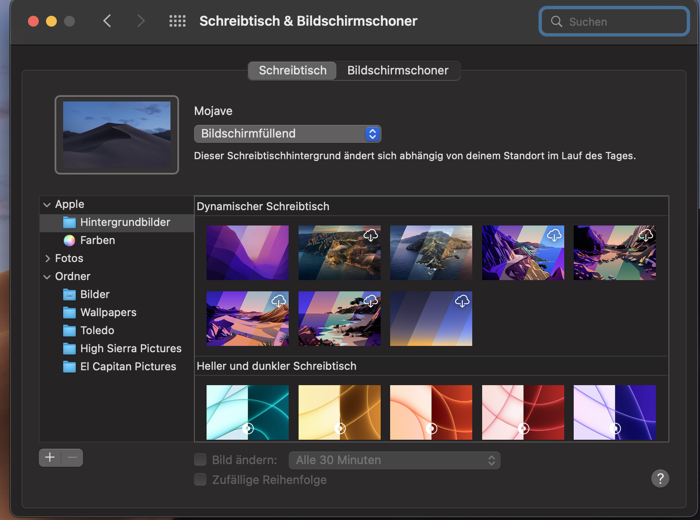
Task: Select the Wallpapers folder in sidebar
Action: pos(108,313)
